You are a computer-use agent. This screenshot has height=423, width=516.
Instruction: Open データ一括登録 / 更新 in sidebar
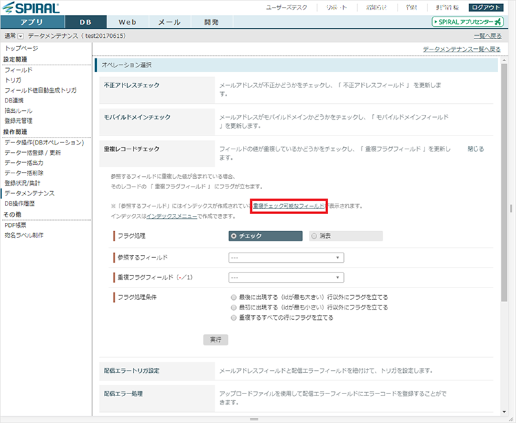(32, 153)
